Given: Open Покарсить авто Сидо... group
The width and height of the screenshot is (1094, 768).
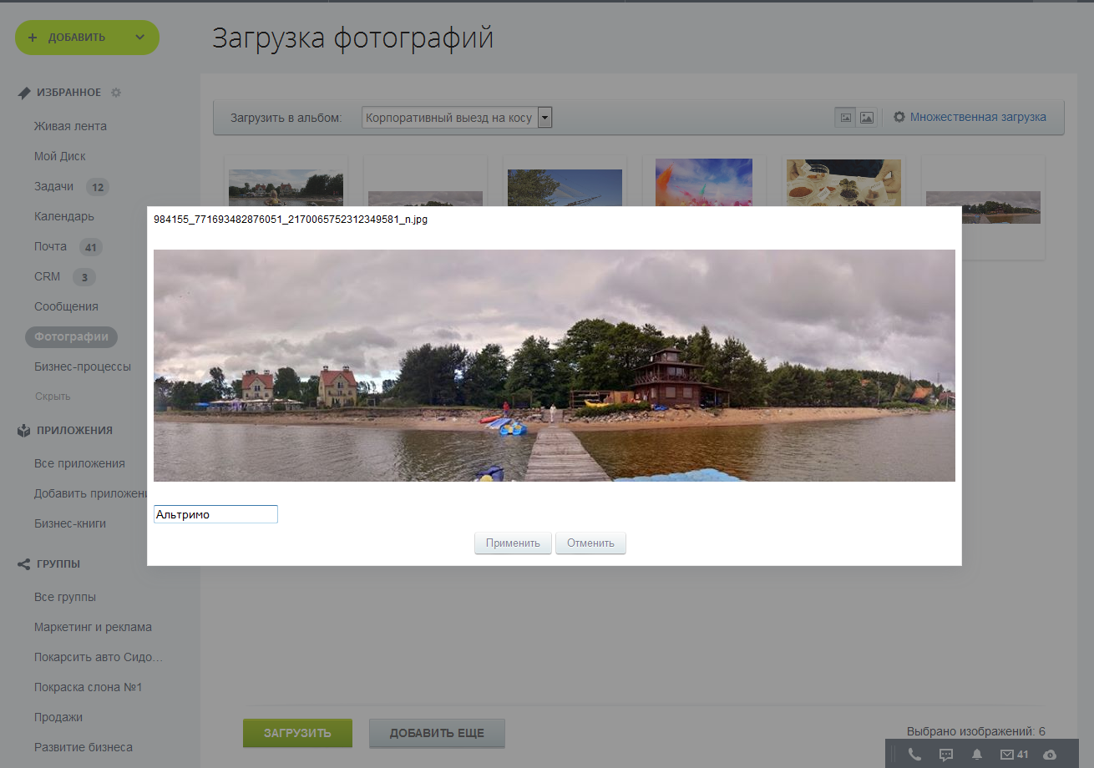Looking at the screenshot, I should pyautogui.click(x=99, y=658).
